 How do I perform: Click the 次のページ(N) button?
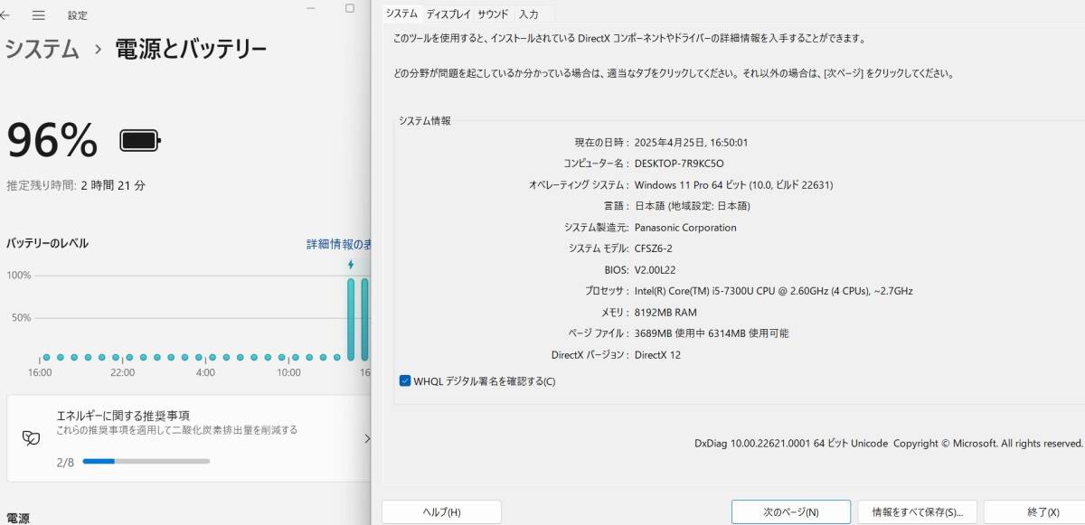pyautogui.click(x=791, y=511)
